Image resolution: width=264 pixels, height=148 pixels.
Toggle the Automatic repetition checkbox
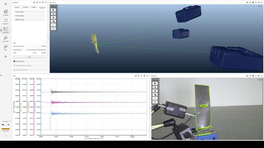coord(14,70)
